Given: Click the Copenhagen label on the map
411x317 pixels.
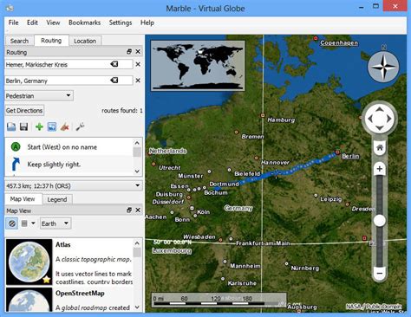Looking at the screenshot, I should 339,42.
